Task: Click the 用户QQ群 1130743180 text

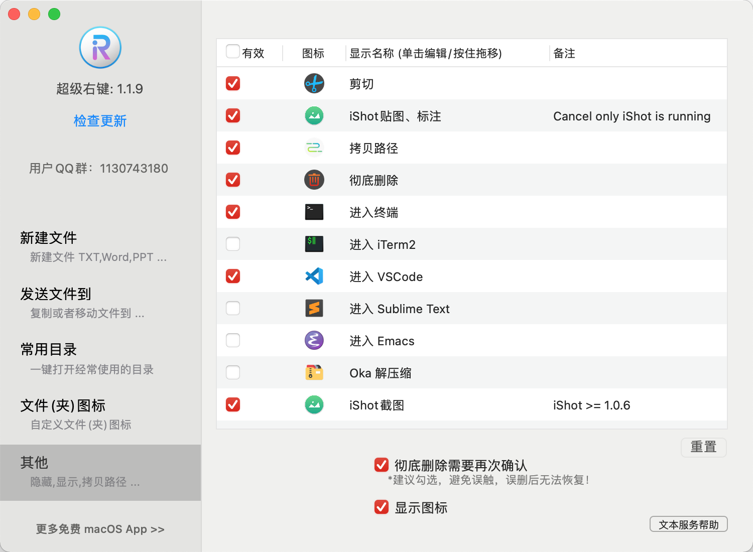Action: click(98, 168)
